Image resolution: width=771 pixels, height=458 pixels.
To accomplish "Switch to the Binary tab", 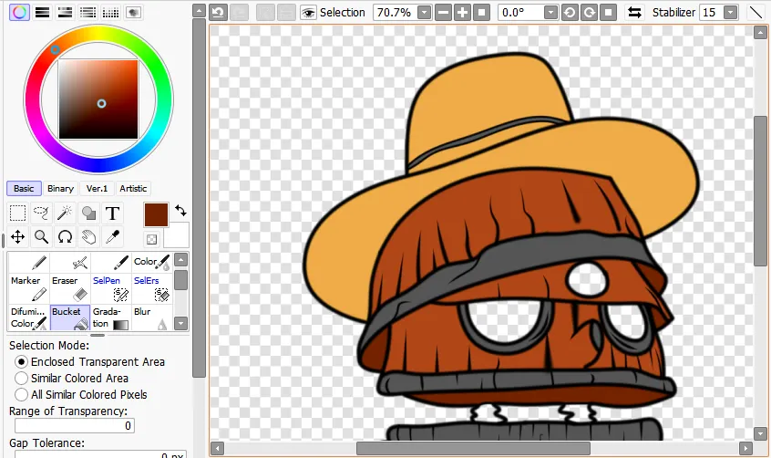I will tap(60, 188).
